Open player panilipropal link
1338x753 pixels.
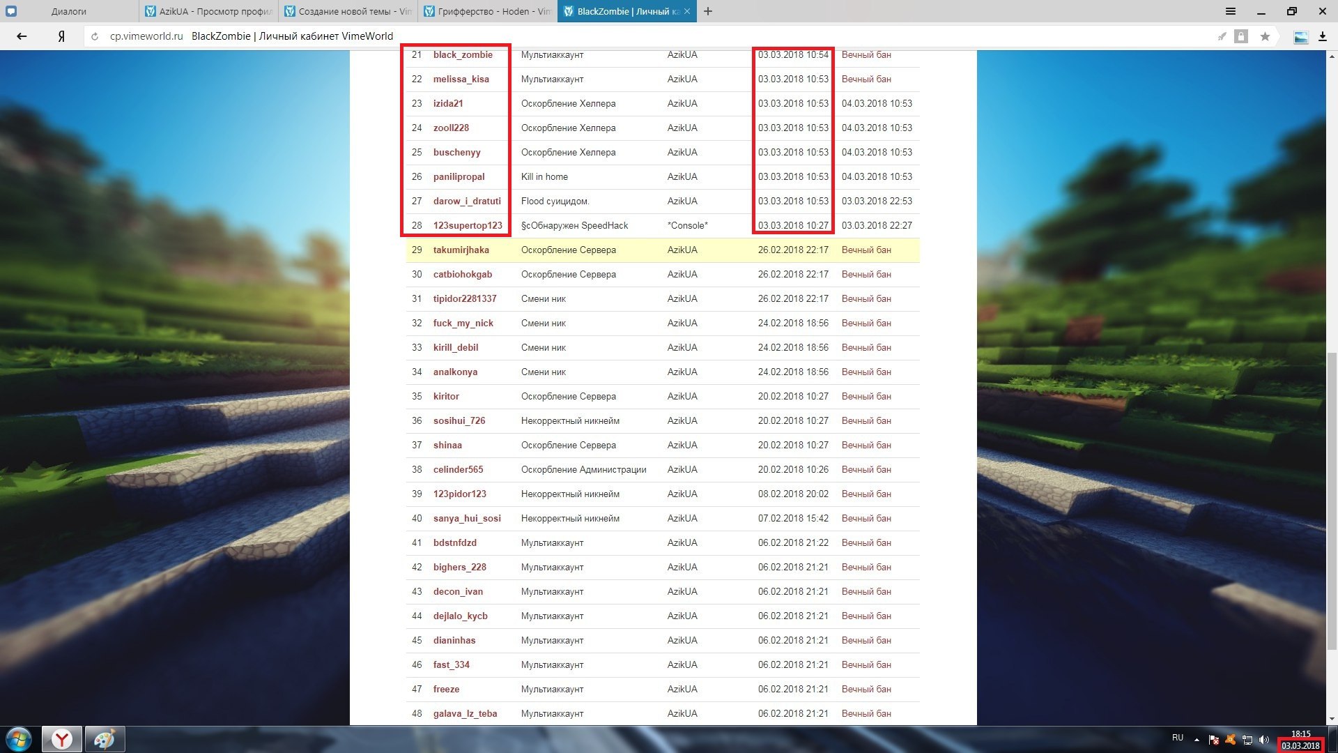coord(459,176)
